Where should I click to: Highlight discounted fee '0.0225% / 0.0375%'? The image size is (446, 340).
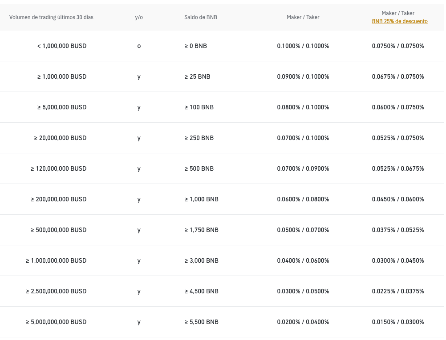pos(398,292)
